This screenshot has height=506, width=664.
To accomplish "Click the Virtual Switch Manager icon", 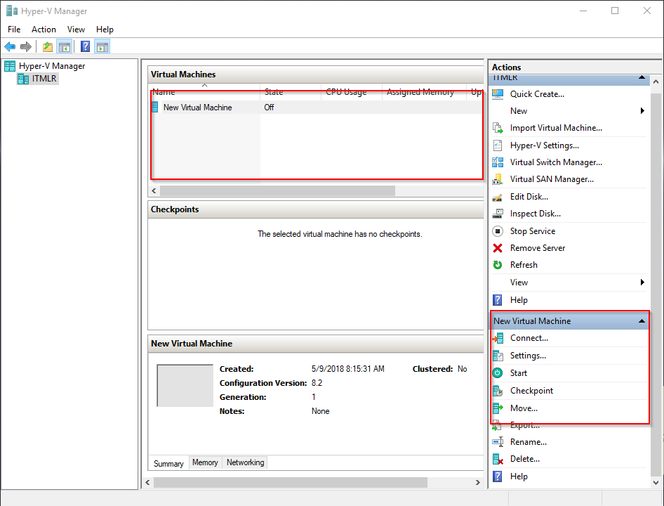I will point(498,162).
